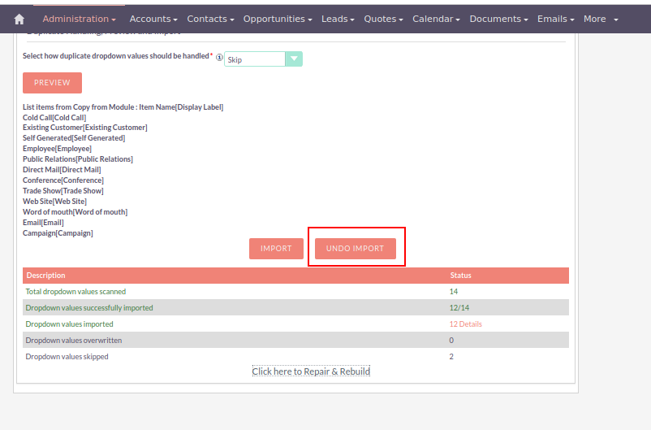651x430 pixels.
Task: Open the 12 Details link
Action: [x=465, y=324]
